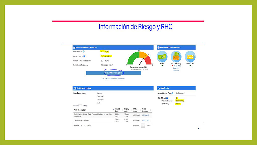Click the highlighted 'Failed' risk history value
The height and width of the screenshot is (145, 257).
click(178, 104)
